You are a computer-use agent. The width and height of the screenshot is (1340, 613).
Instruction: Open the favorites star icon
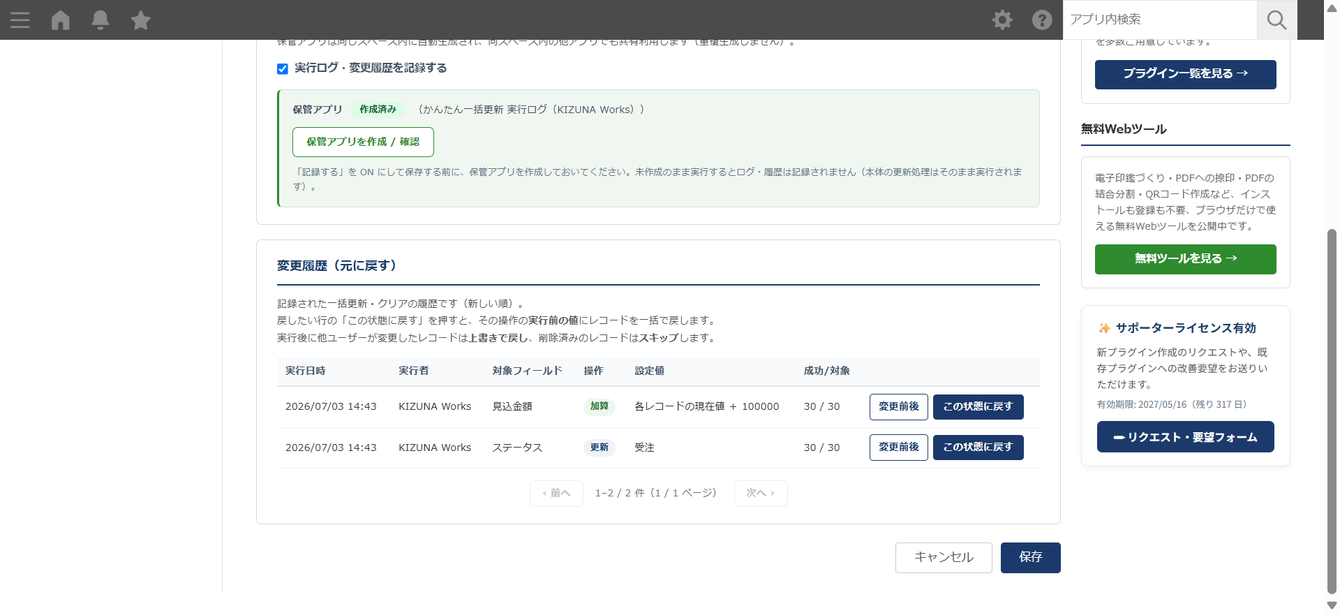click(x=141, y=20)
